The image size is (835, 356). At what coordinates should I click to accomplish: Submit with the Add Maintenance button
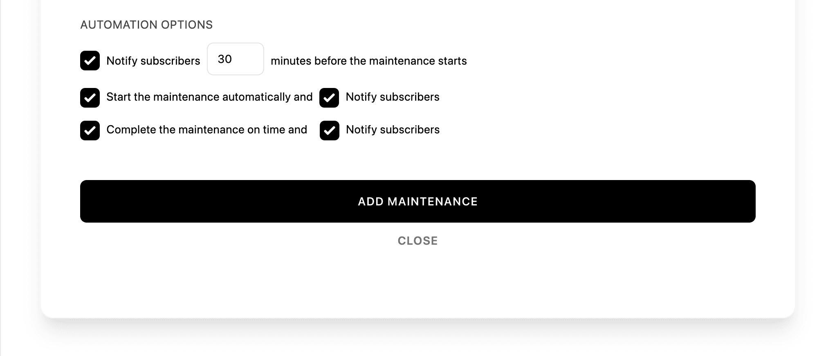[418, 201]
